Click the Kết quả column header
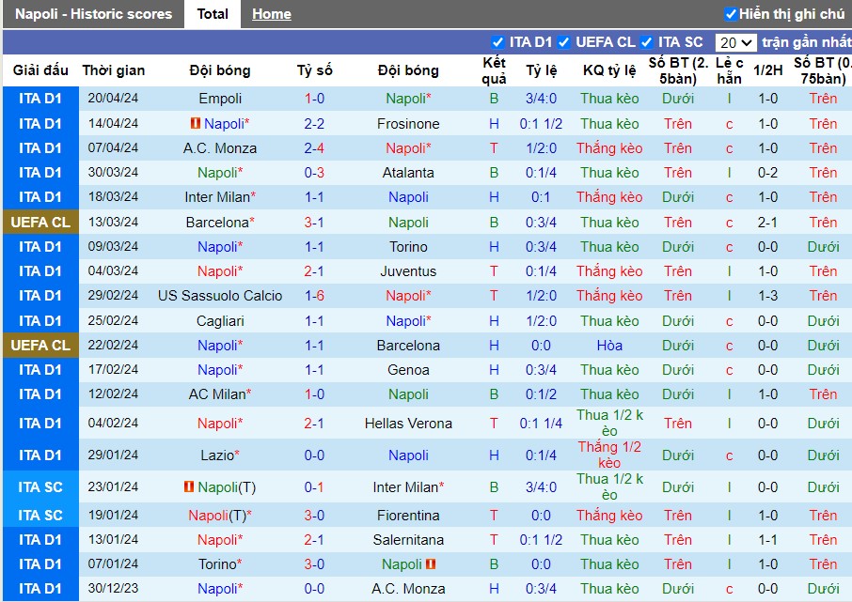The image size is (852, 602). click(494, 70)
